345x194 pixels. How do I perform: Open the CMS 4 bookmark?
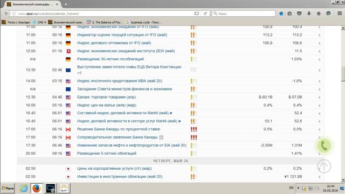pos(39,22)
